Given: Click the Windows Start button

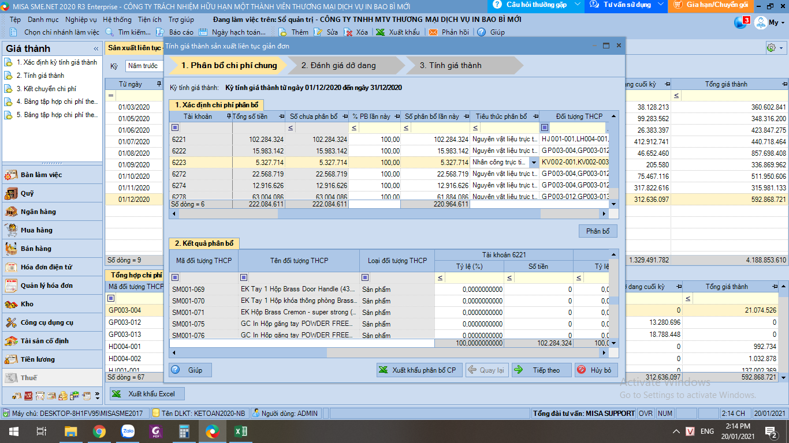Looking at the screenshot, I should (13, 431).
